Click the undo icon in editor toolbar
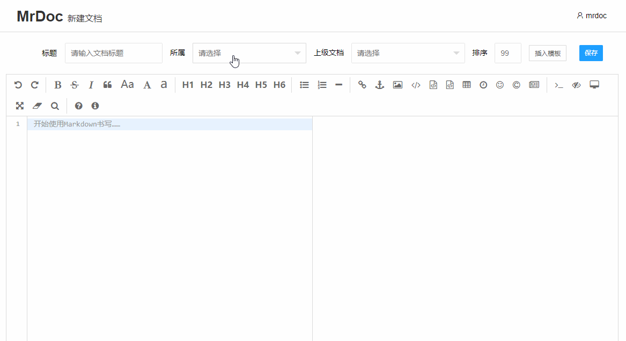The height and width of the screenshot is (341, 626). click(18, 85)
